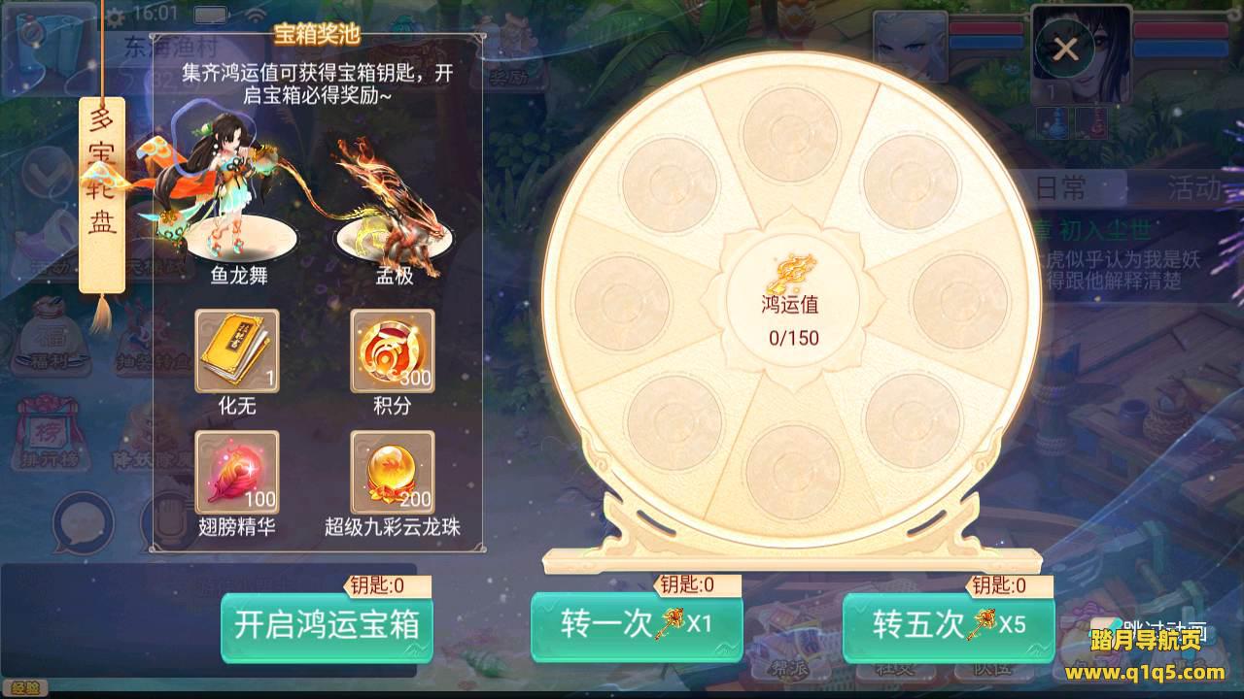Tap the 超级九彩云龙珠 orb icon
This screenshot has width=1244, height=699.
[x=392, y=472]
